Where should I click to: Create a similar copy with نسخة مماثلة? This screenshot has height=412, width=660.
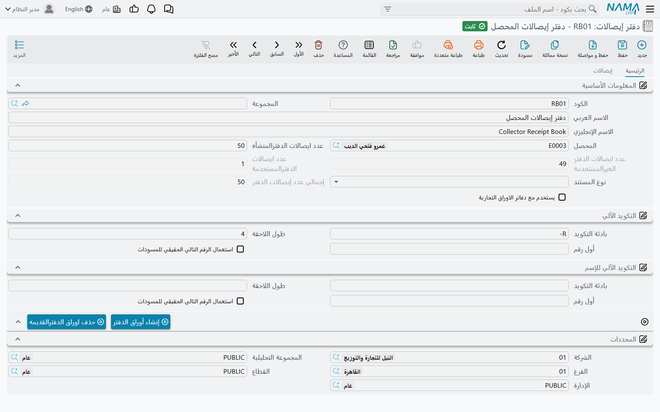coord(555,48)
